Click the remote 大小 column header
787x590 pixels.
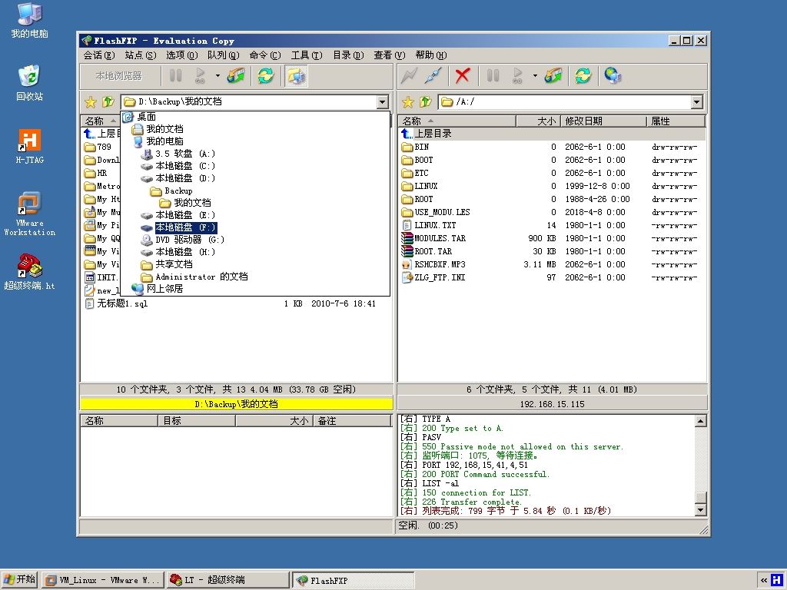click(537, 121)
